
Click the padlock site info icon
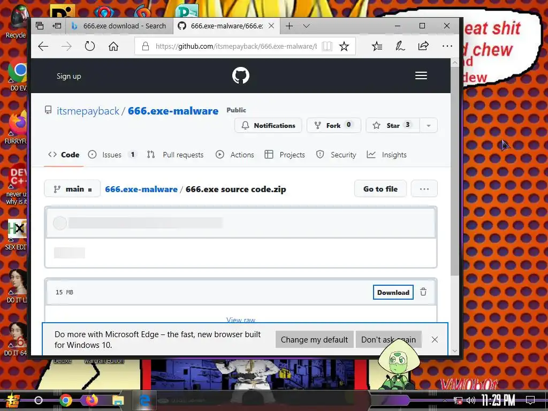[146, 46]
